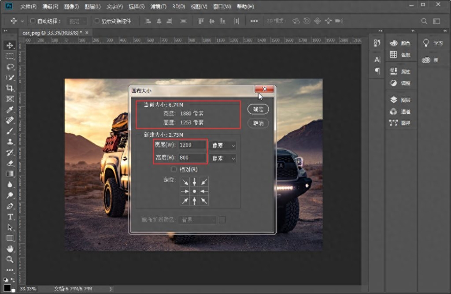The image size is (451, 294).
Task: Select the Rectangular Marquee tool
Action: point(10,56)
